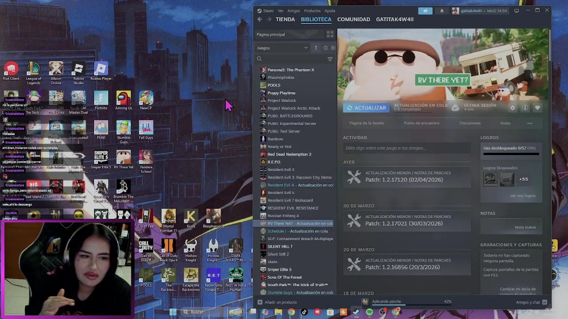This screenshot has width=568, height=319.
Task: Switch to the TIENDA tab
Action: point(285,19)
